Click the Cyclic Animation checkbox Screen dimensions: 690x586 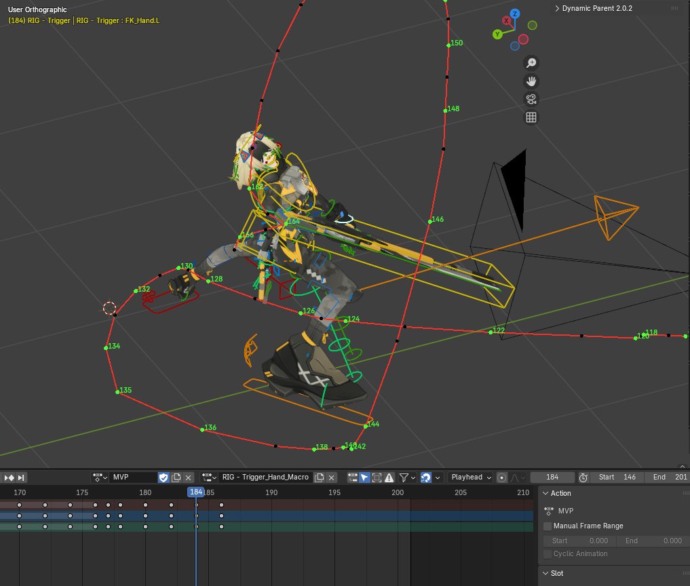548,554
